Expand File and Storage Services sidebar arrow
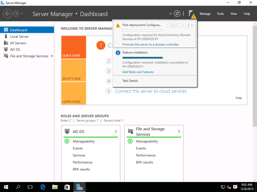Screen dimensions: 257x192 tap(52, 56)
